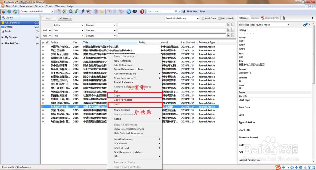This screenshot has height=170, width=316.
Task: Open the Add References To submenu
Action: 135,74
